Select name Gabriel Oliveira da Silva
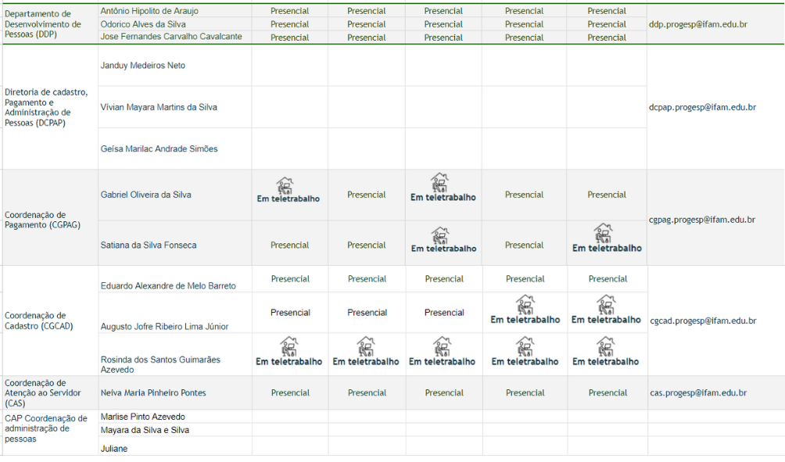This screenshot has width=785, height=462. point(145,195)
